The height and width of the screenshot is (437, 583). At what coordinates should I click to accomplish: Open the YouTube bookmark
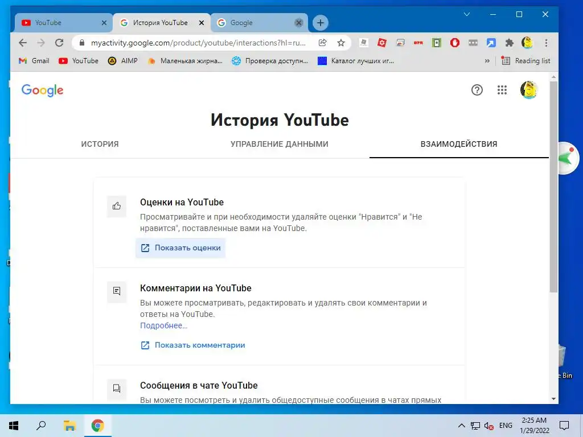click(79, 61)
